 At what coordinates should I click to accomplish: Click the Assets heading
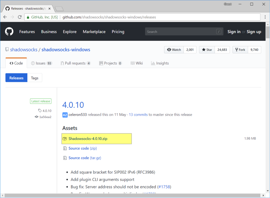tap(70, 128)
